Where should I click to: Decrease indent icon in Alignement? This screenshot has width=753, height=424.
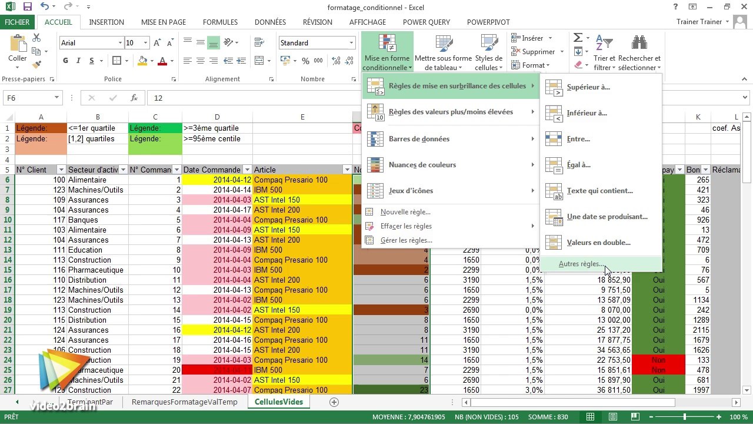[x=229, y=61]
